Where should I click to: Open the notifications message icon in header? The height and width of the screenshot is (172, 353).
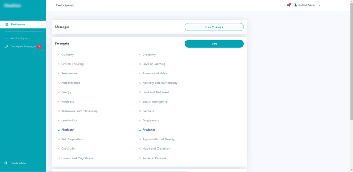[x=289, y=5]
